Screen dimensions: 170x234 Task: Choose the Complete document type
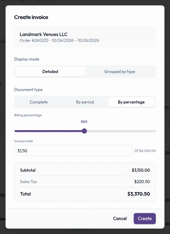click(39, 102)
